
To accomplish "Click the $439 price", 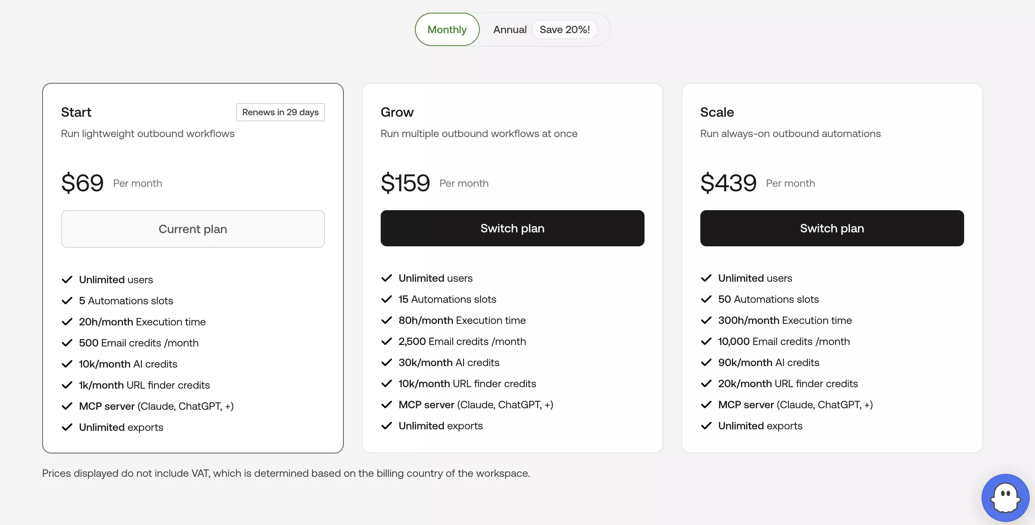I will (728, 183).
